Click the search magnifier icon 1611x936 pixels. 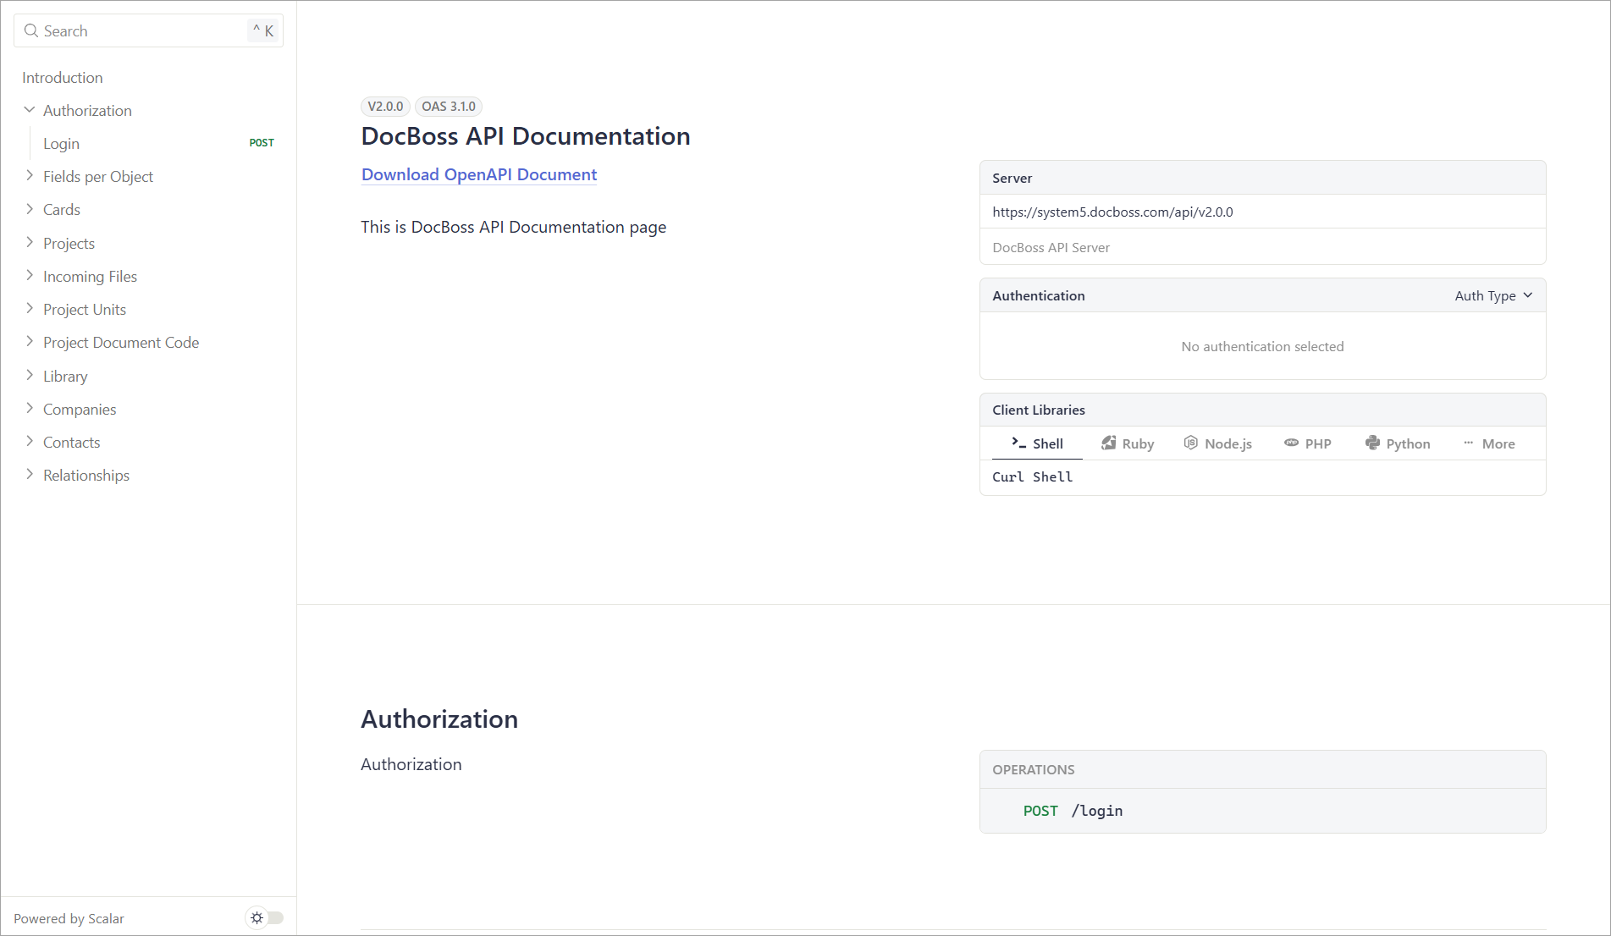(31, 30)
